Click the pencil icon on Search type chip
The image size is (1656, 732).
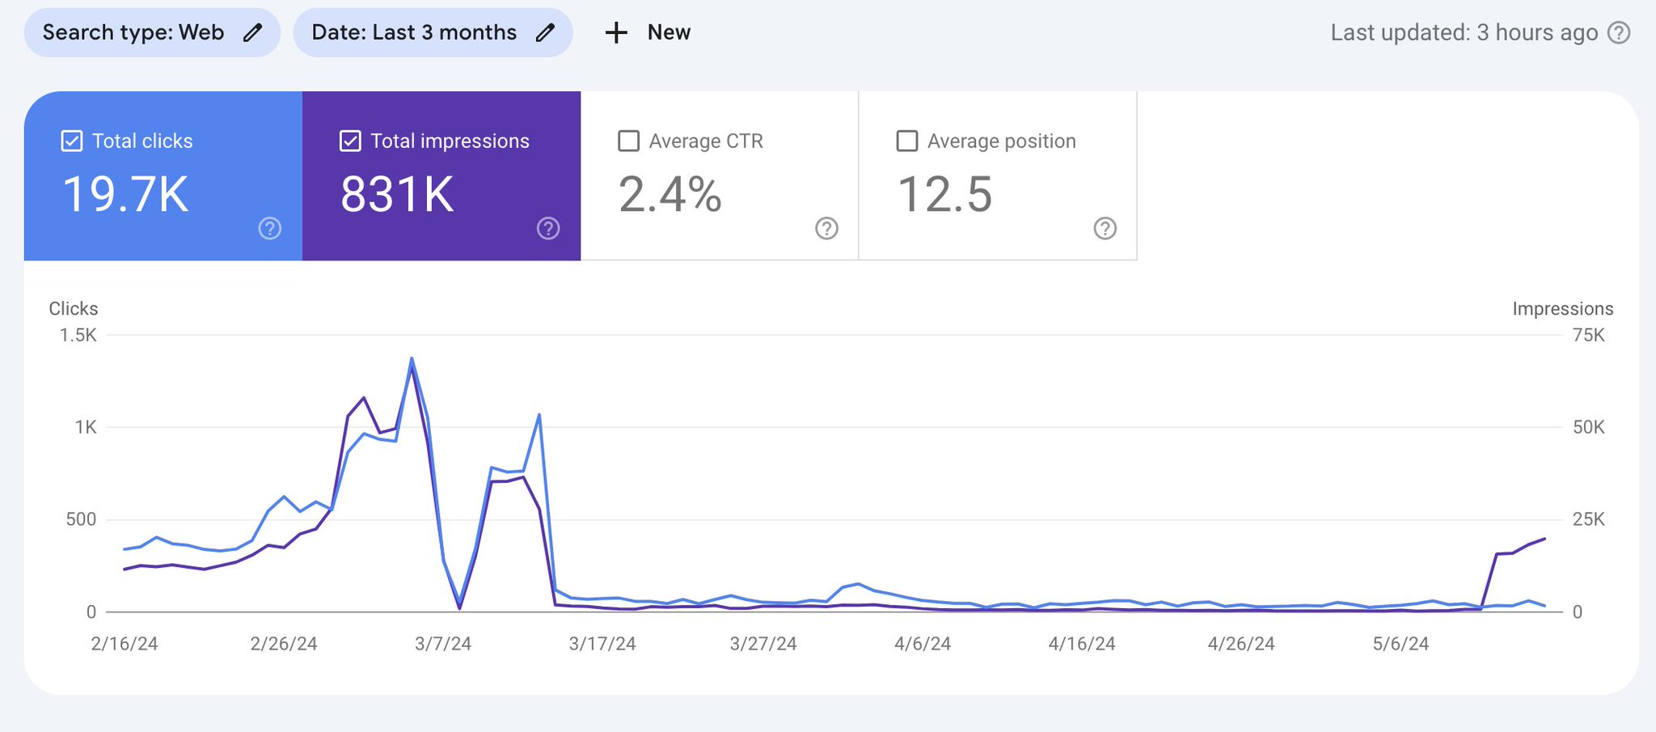pyautogui.click(x=253, y=32)
